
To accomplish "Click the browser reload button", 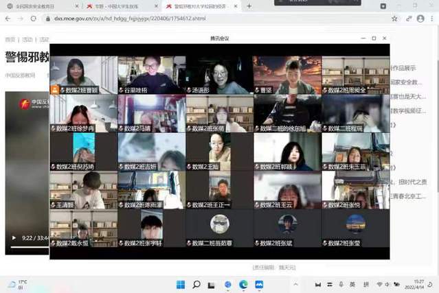I will (33, 19).
